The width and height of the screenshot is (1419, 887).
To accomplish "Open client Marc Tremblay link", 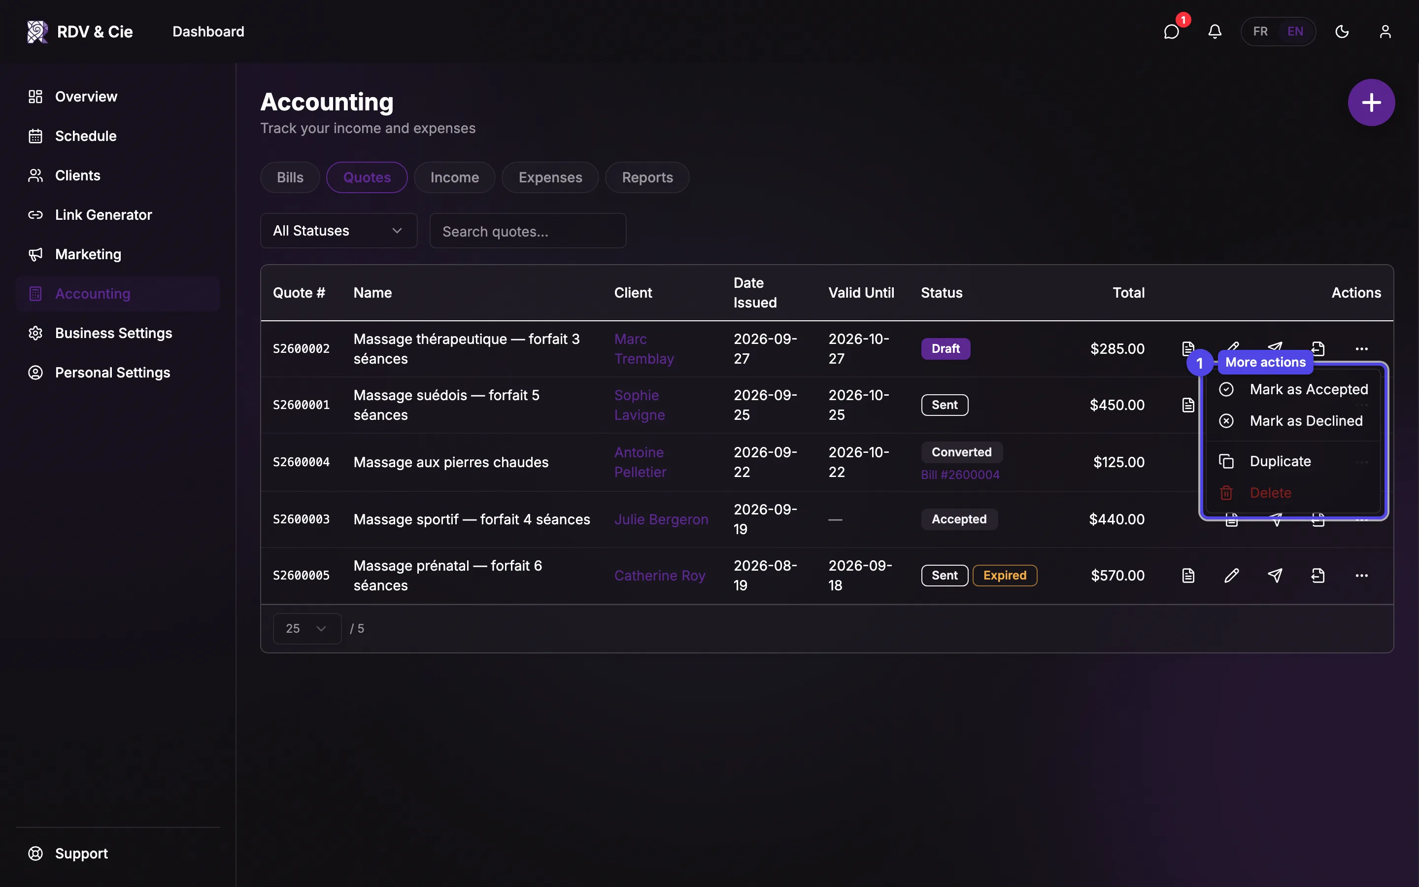I will click(644, 348).
